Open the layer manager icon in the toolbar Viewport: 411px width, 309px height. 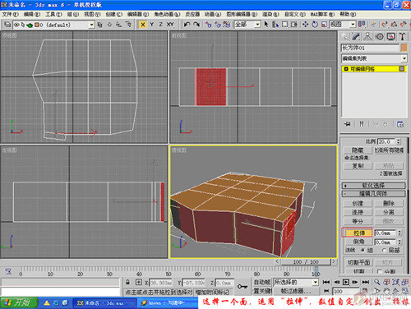point(7,25)
